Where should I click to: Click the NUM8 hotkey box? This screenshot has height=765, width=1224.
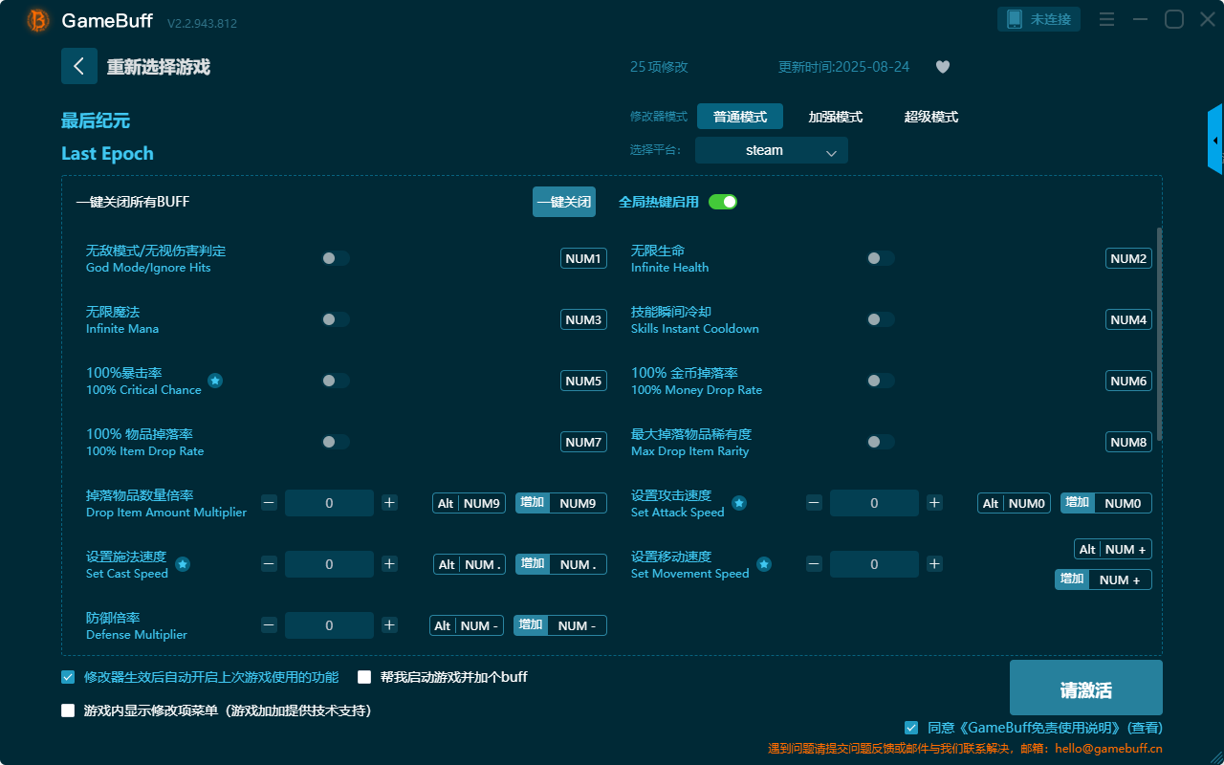point(1129,442)
